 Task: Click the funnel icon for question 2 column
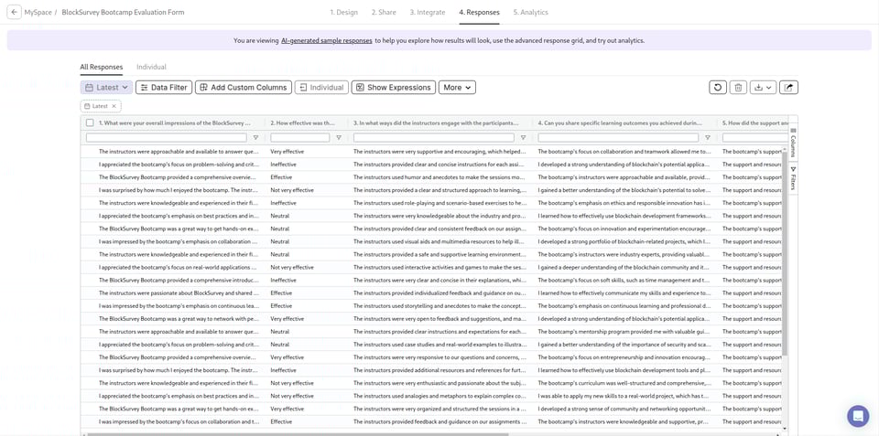click(x=339, y=138)
